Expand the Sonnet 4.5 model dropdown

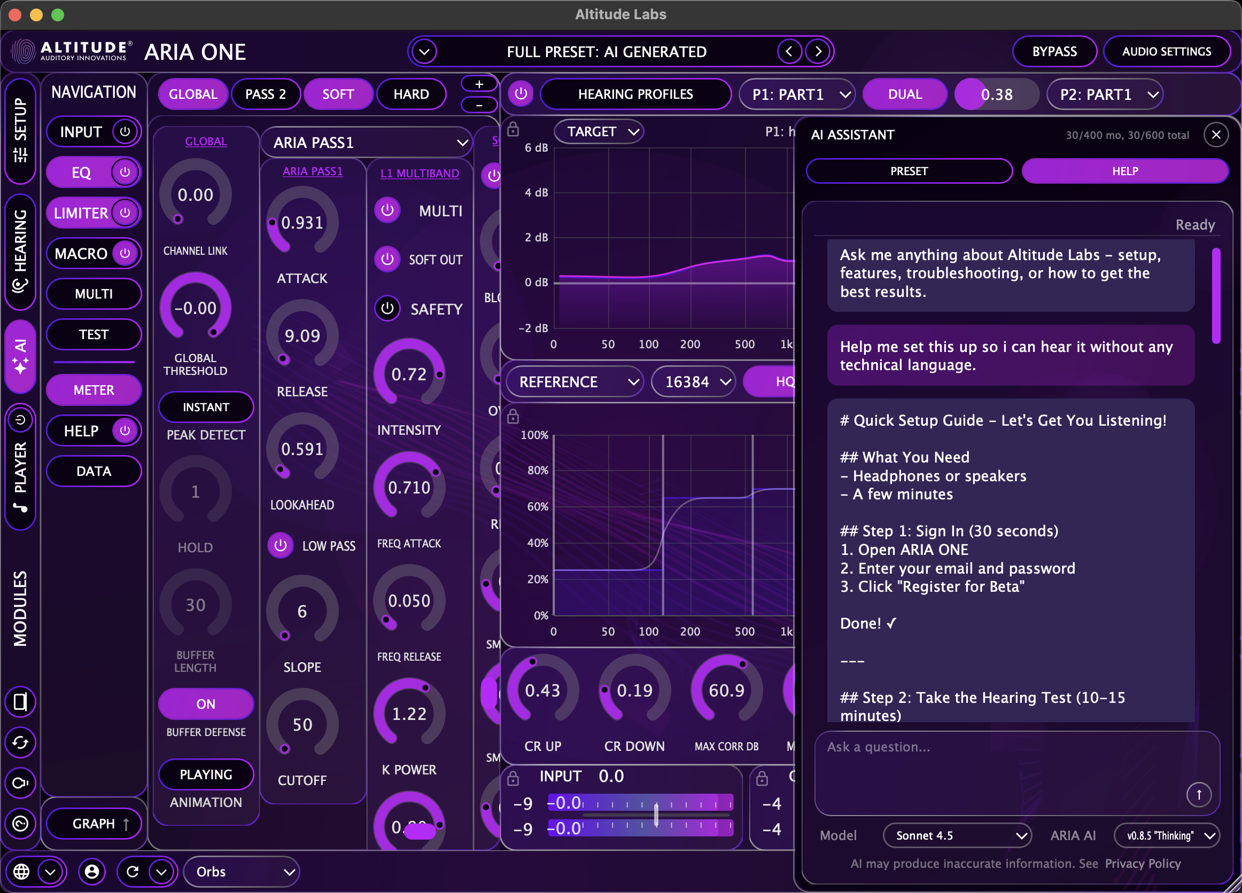click(x=957, y=835)
